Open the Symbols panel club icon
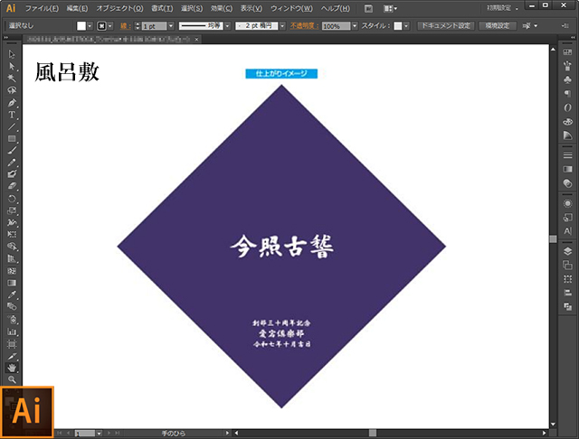Screen dimensions: 579x439 567,79
